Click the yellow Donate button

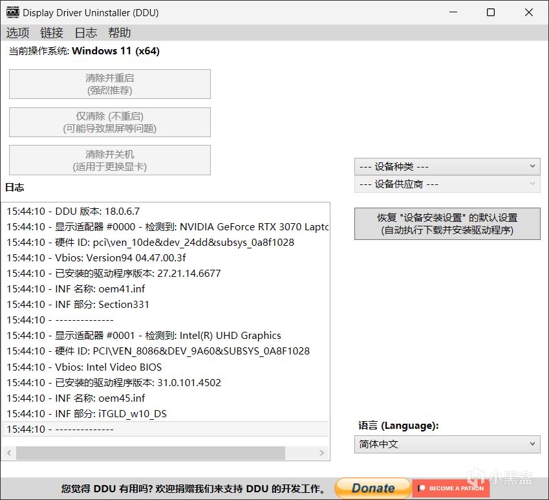pos(372,488)
